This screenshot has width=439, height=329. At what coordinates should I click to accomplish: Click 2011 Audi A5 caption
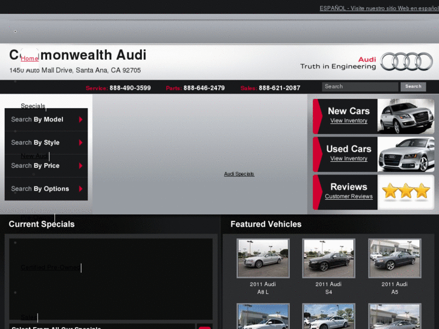pos(395,288)
